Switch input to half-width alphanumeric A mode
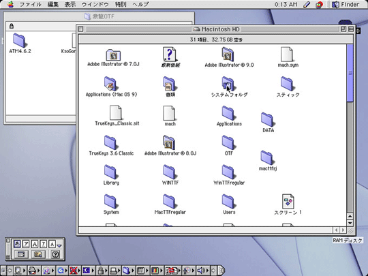Viewport: 368px width, 276px height. 52,244
